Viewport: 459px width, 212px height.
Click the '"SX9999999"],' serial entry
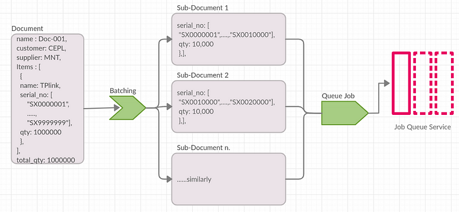49,123
